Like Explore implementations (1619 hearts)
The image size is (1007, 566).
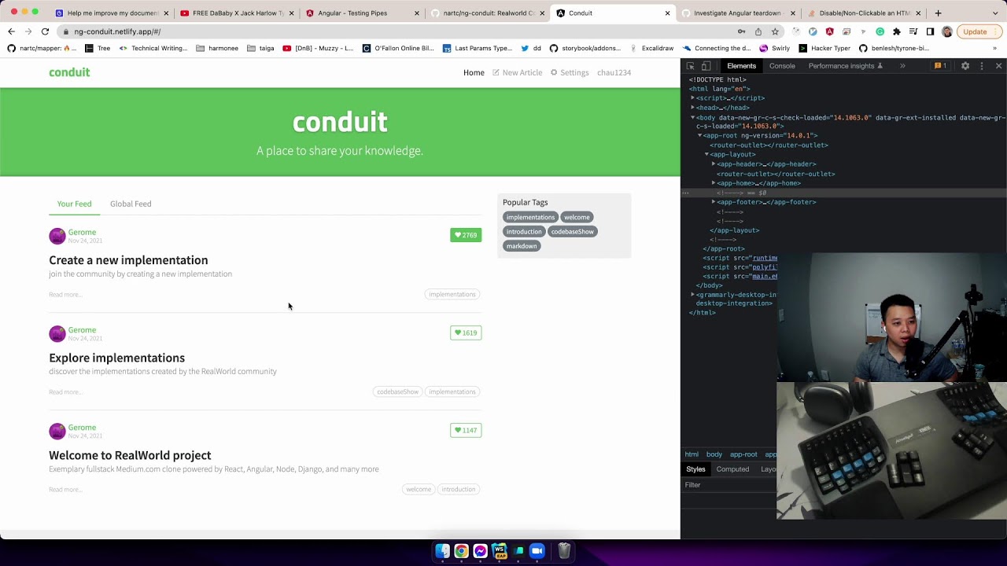click(466, 333)
